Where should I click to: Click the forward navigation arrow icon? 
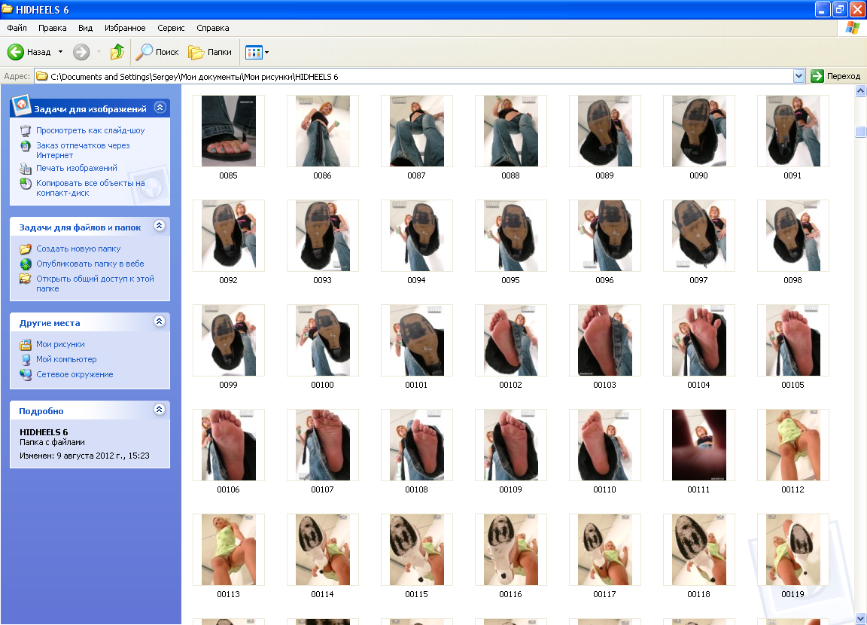click(81, 52)
